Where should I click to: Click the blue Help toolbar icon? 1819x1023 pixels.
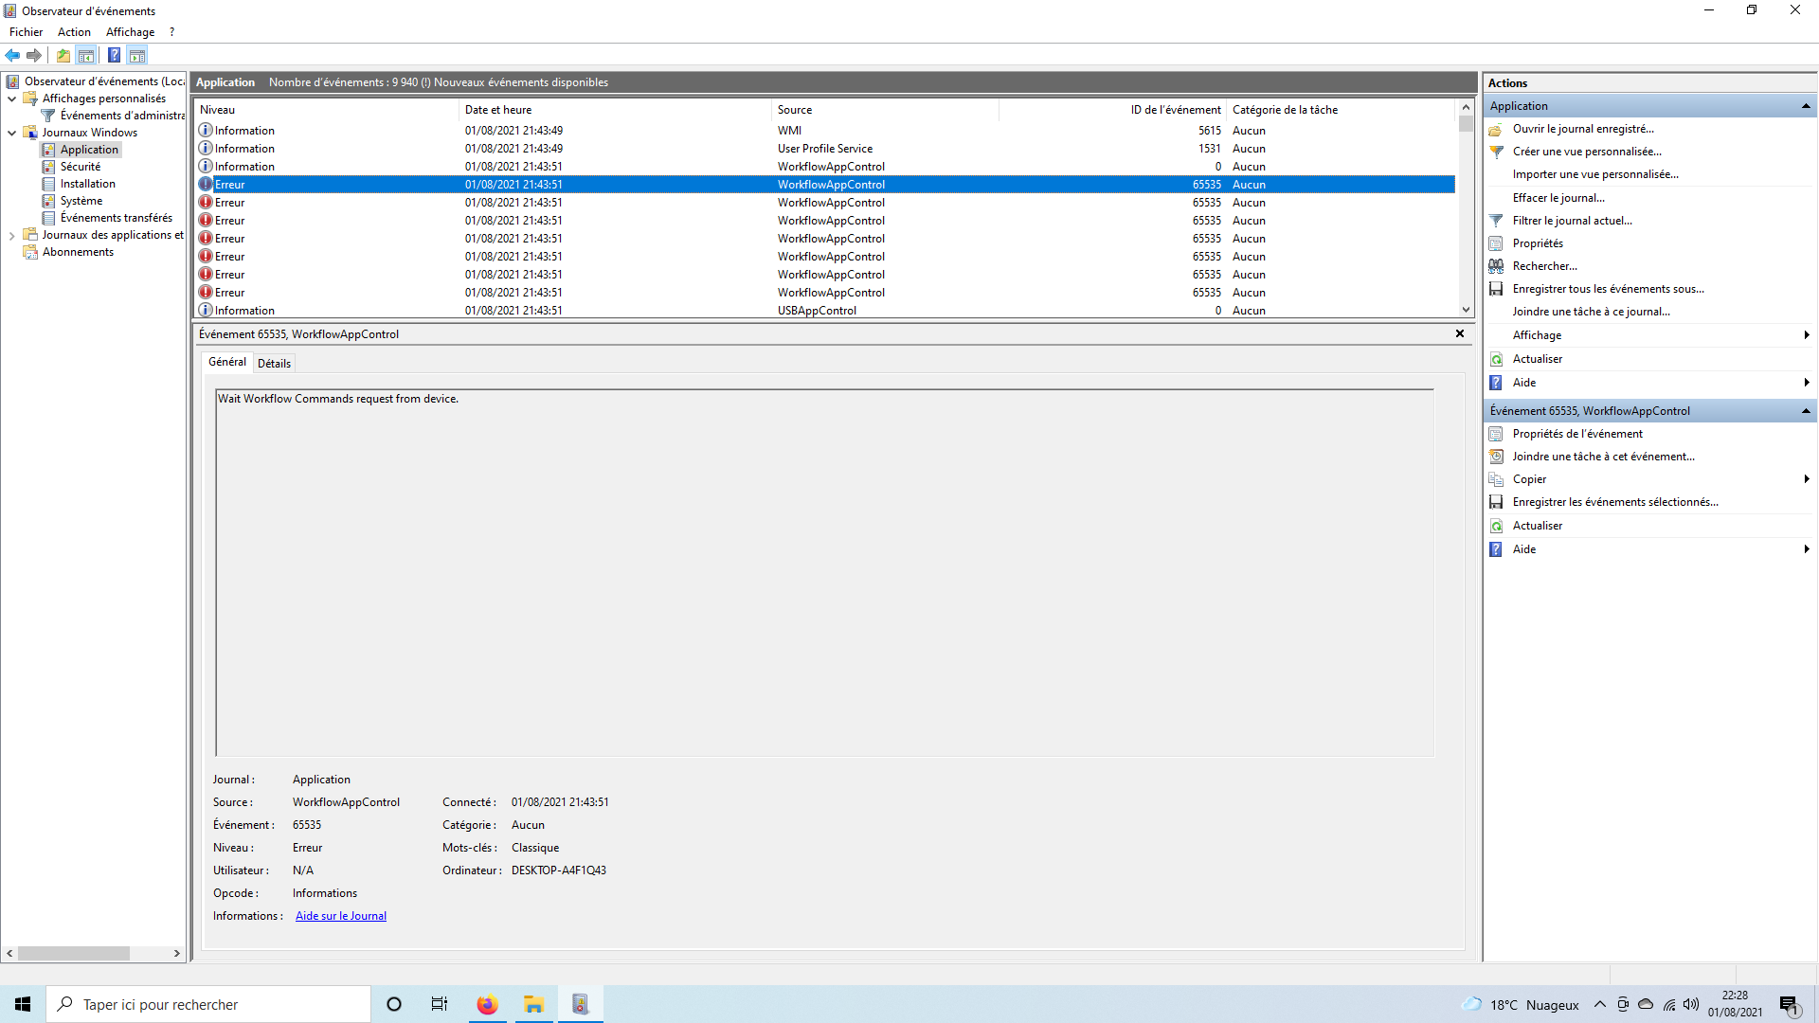tap(114, 55)
